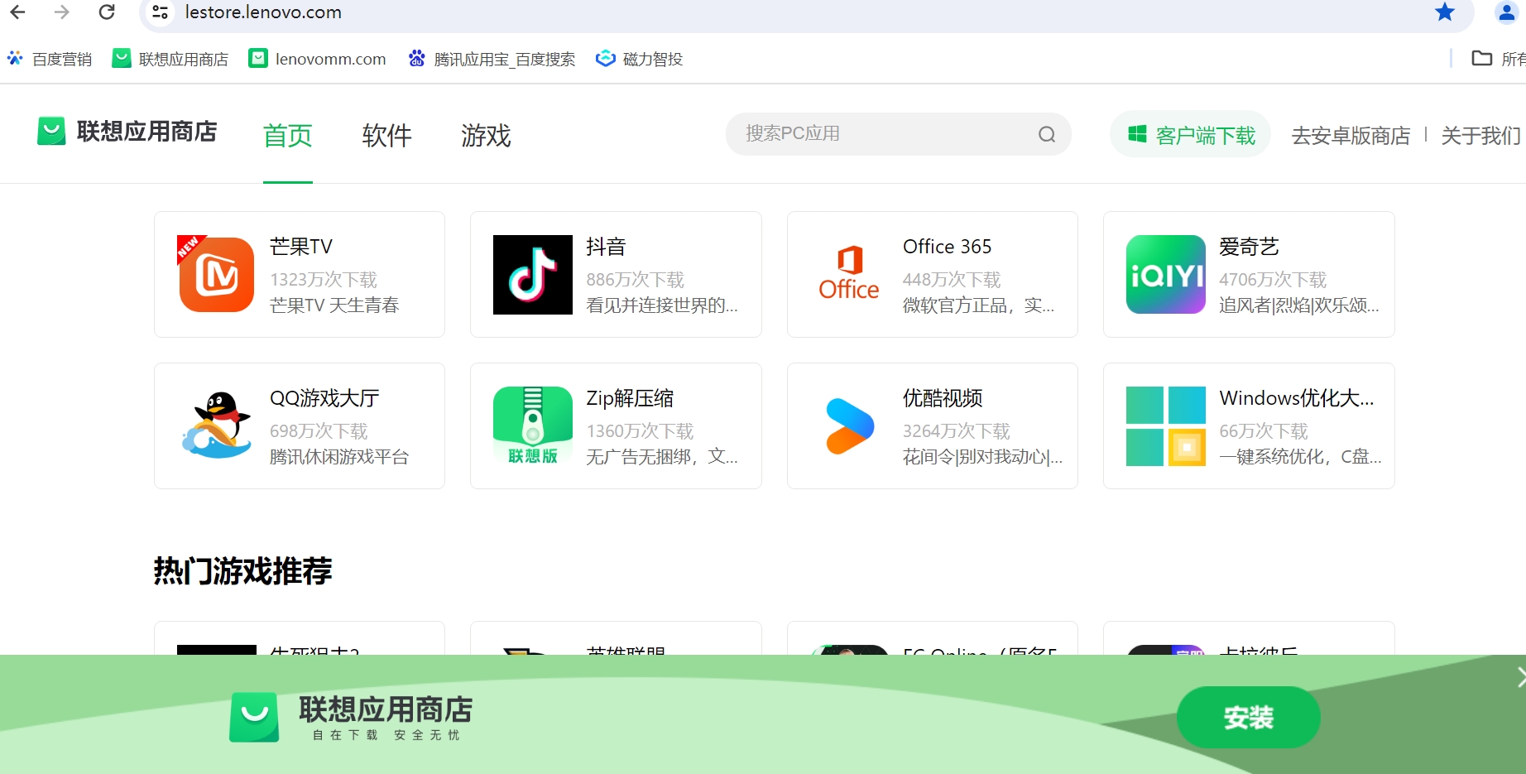Switch to the 游戏 tab
1526x774 pixels.
click(486, 135)
